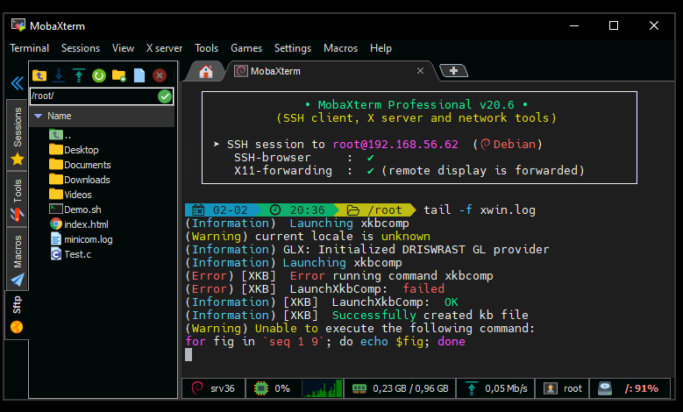The image size is (683, 412).
Task: Click the red delete icon in SFTP toolbar
Action: pos(160,75)
